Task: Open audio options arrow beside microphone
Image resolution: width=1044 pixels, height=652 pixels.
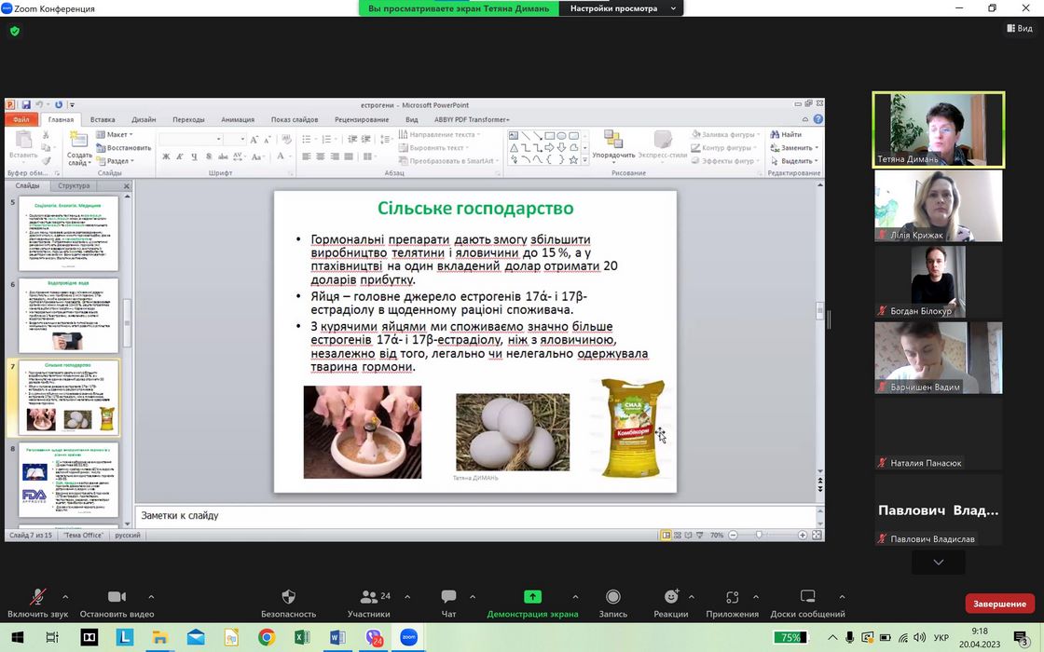Action: point(65,597)
